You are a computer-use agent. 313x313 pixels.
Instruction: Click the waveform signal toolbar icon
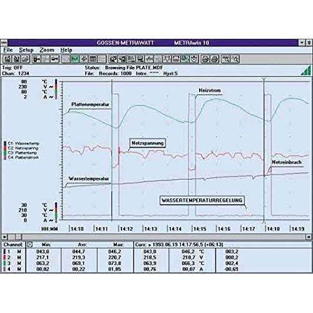coord(149,59)
